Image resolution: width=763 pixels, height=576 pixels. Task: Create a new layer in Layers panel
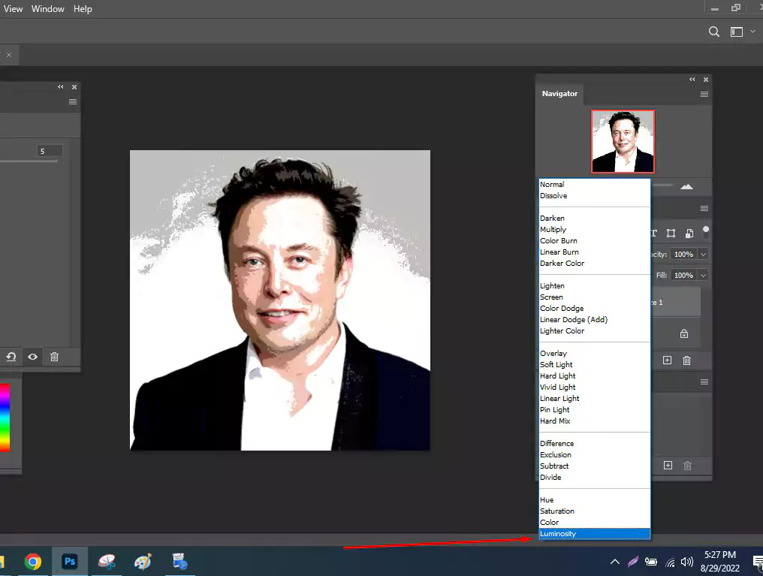pos(667,360)
